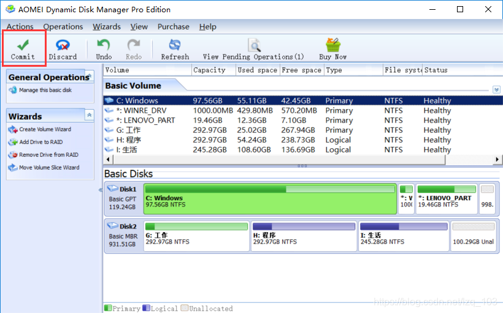Click the Manage this basic disk icon
This screenshot has height=313, width=503.
13,90
